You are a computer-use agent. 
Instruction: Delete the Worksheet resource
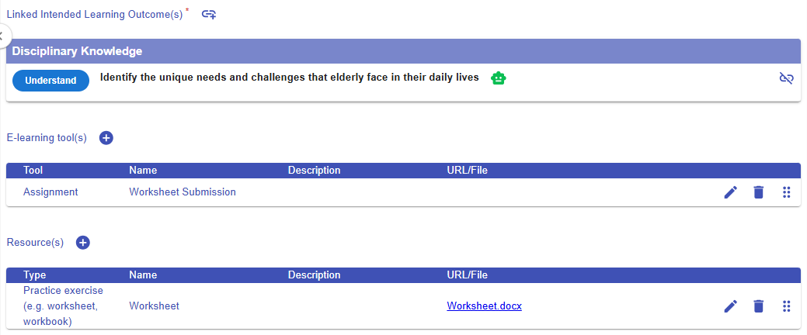coord(759,306)
